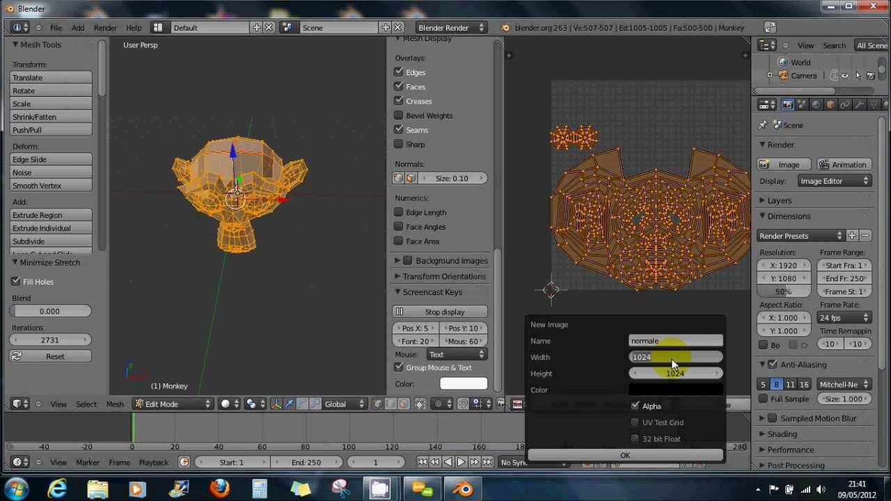The width and height of the screenshot is (891, 501).
Task: Enable the Edge Length numerics checkbox
Action: [x=399, y=212]
